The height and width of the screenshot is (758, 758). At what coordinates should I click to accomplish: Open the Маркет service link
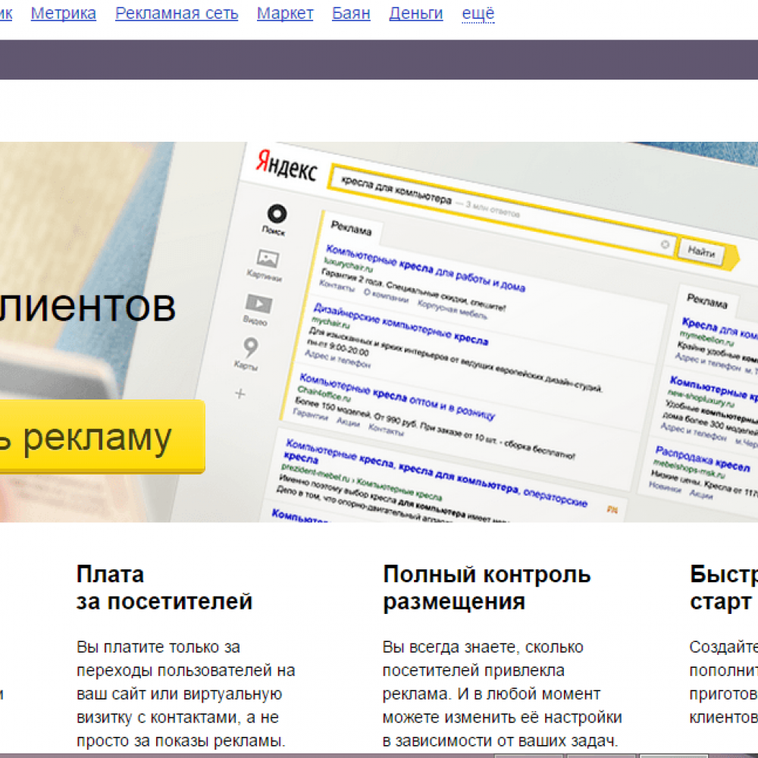click(x=285, y=14)
